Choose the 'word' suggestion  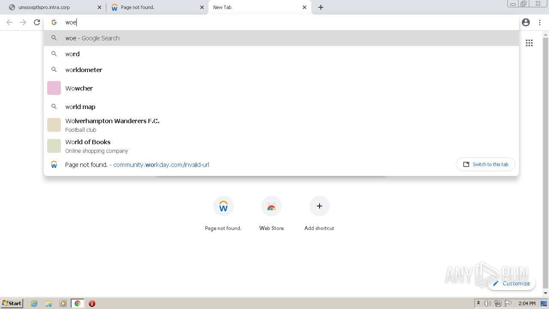pos(281,54)
